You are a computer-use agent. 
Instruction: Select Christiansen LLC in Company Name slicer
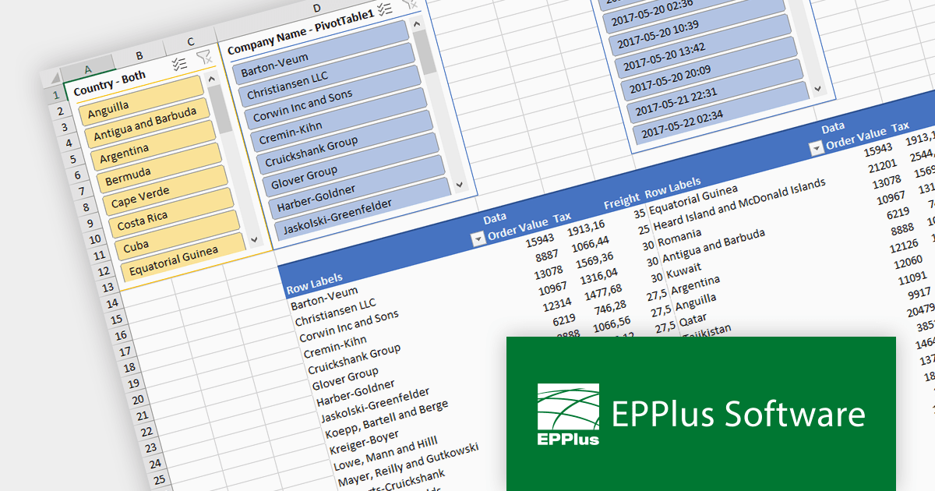click(326, 76)
